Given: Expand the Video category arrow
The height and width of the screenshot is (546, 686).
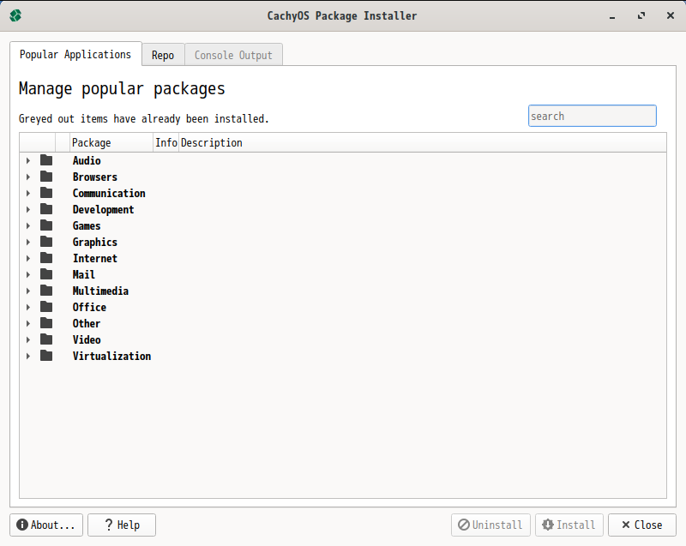Looking at the screenshot, I should coord(28,339).
